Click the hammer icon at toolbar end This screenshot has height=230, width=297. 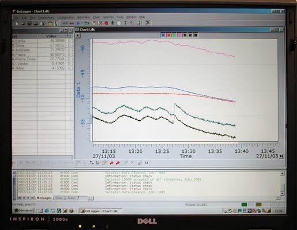148,23
